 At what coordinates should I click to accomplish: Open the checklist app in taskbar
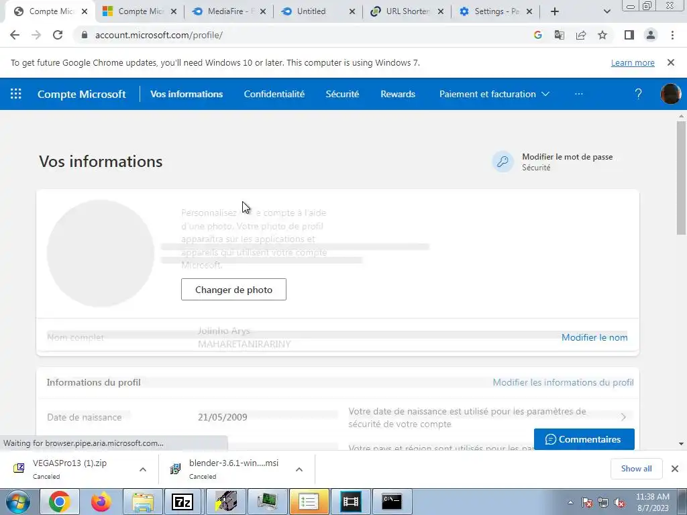[x=309, y=502]
